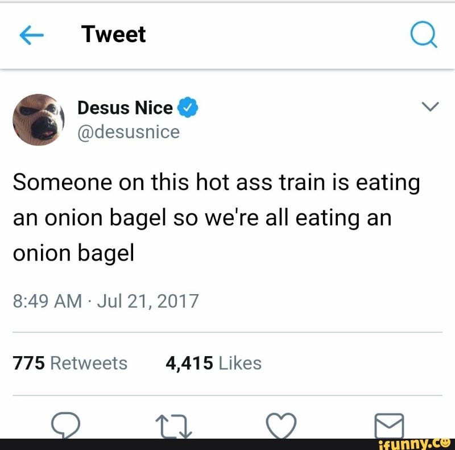
Task: Click the blue verified badge
Action: pos(188,108)
